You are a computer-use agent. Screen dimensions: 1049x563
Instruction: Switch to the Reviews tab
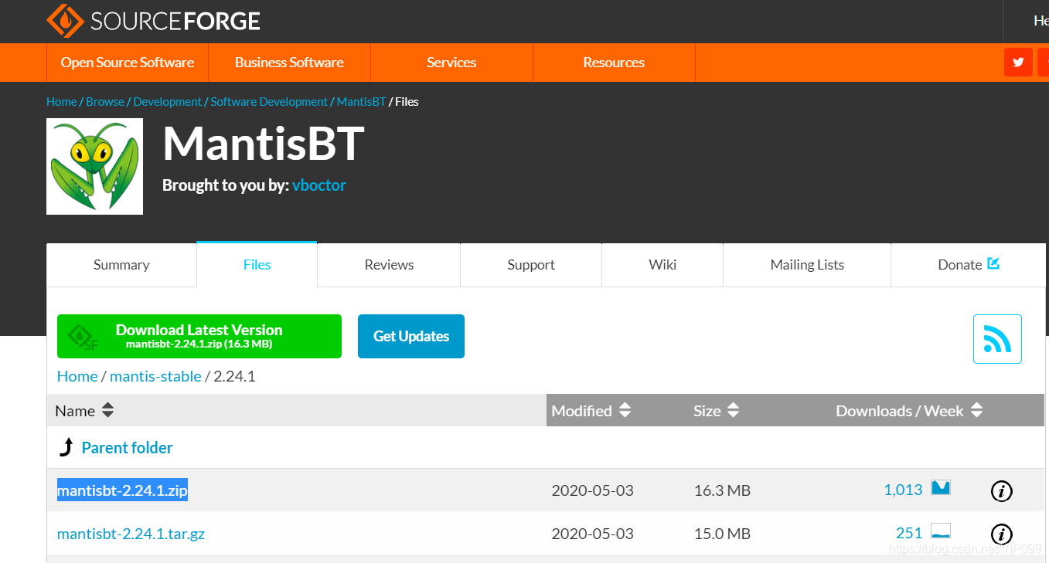pyautogui.click(x=388, y=264)
